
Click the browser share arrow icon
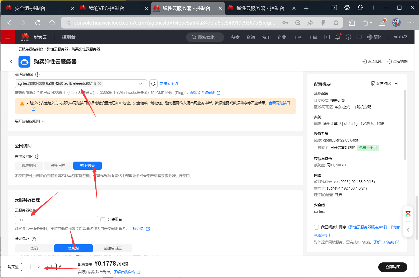310,23
